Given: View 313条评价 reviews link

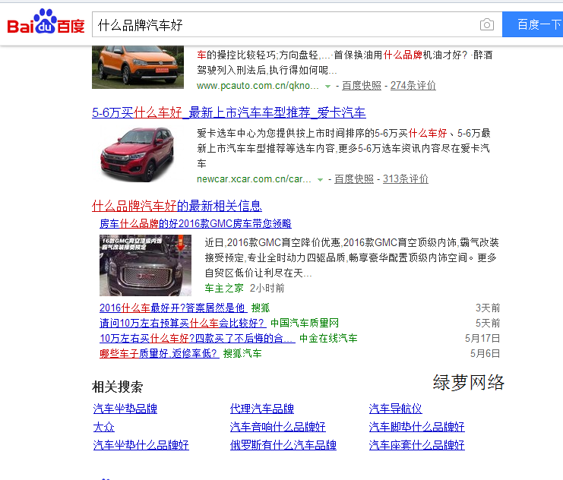Looking at the screenshot, I should coord(406,178).
